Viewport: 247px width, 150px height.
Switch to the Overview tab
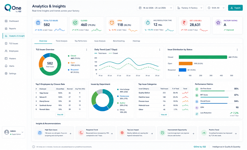click(x=43, y=41)
